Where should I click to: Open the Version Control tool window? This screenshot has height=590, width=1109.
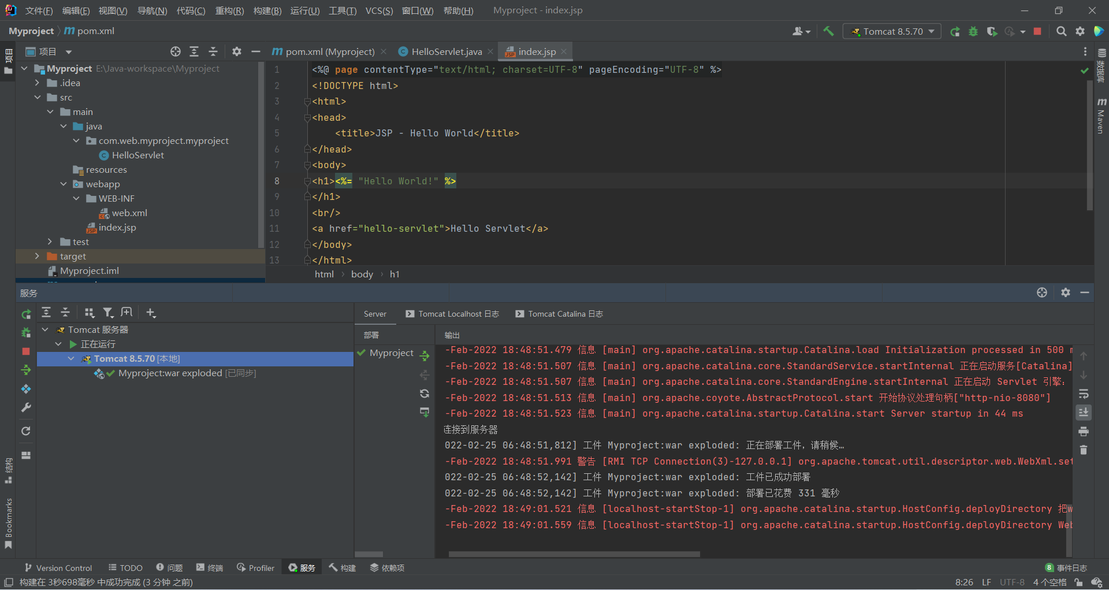coord(58,567)
